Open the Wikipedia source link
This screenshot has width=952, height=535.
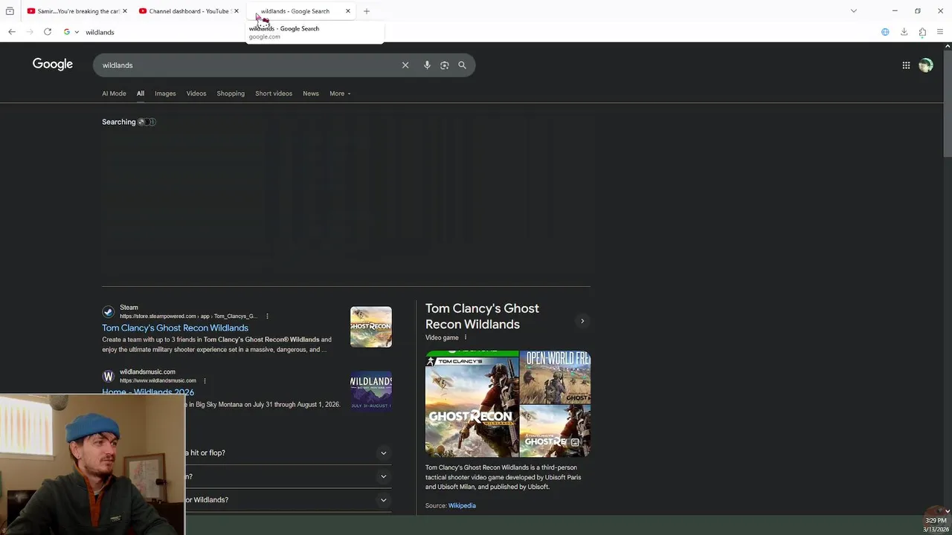[462, 505]
